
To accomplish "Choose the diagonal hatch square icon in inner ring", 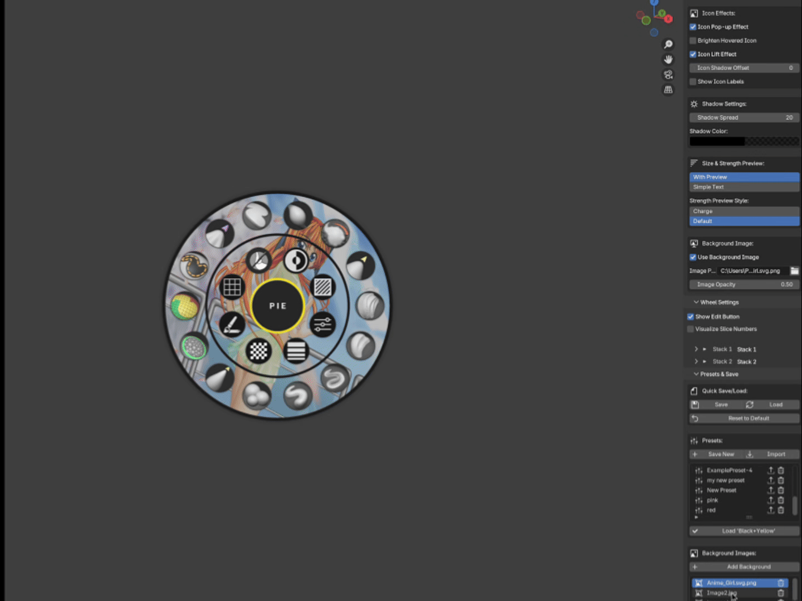I will [x=322, y=287].
